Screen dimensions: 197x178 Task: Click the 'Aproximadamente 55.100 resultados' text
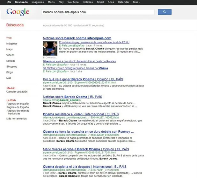[x=74, y=25]
